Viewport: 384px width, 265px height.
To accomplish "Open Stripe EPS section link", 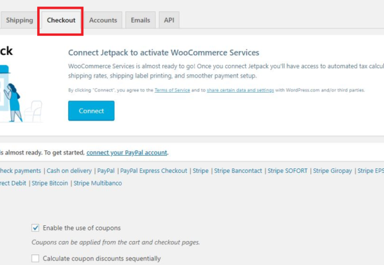I will tap(371, 171).
